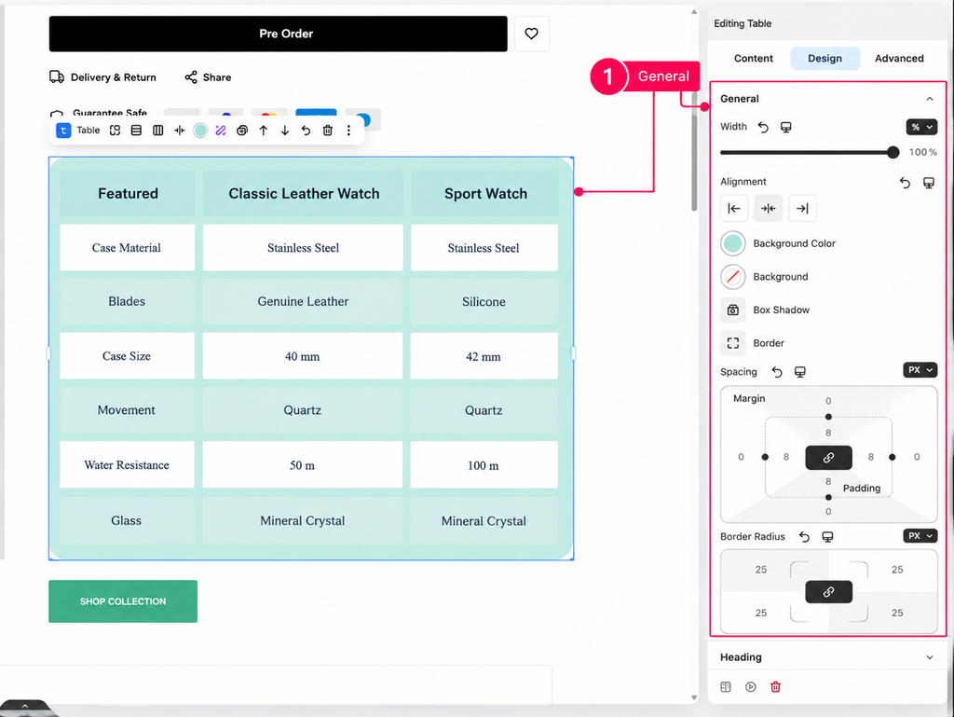Screen dimensions: 954x717
Task: Reset Width with the undo icon
Action: click(x=763, y=127)
